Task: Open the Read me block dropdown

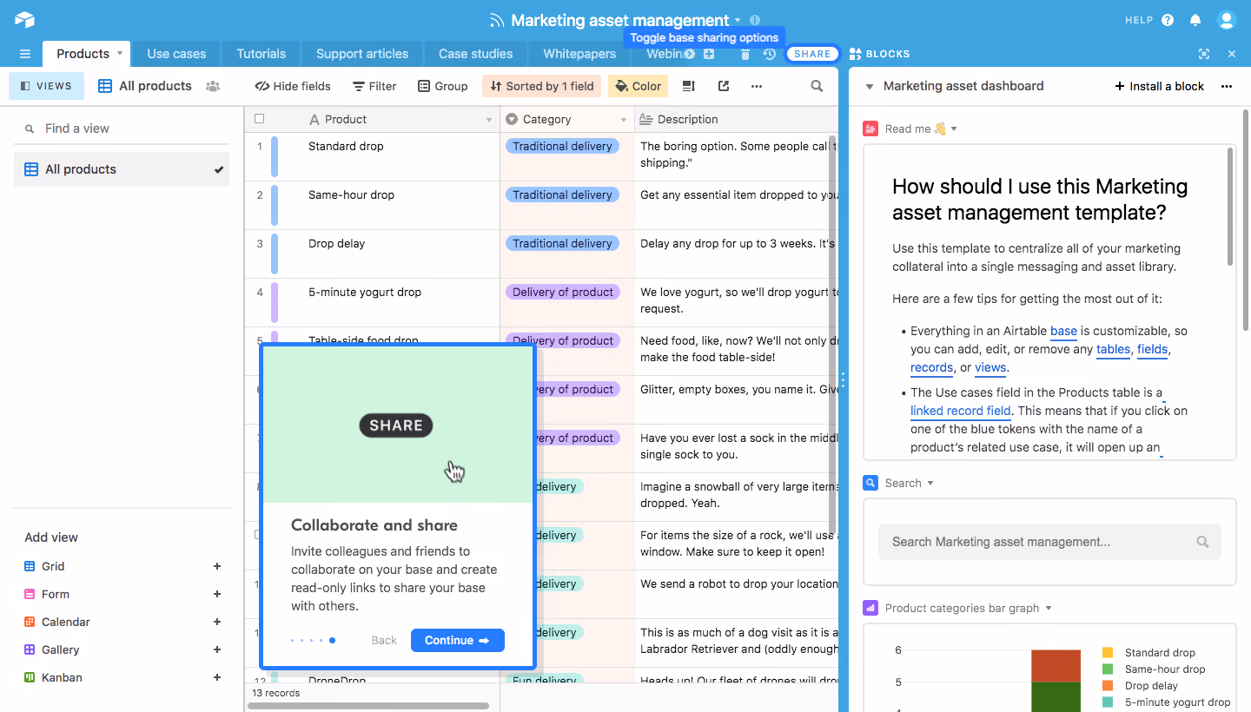Action: pos(954,129)
